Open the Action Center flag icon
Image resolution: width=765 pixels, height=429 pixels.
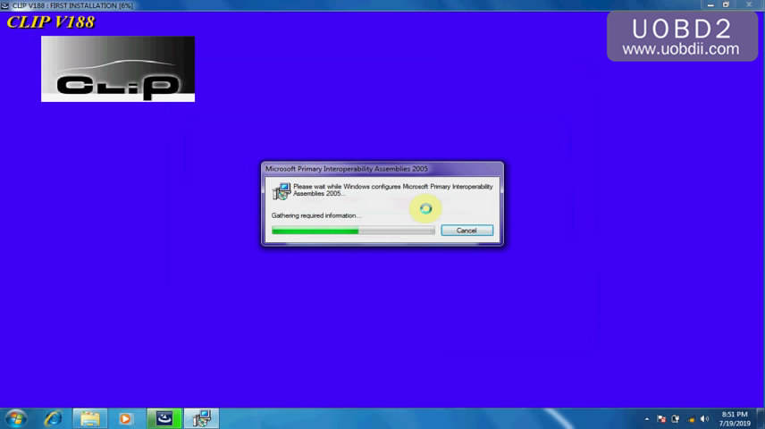coord(661,418)
